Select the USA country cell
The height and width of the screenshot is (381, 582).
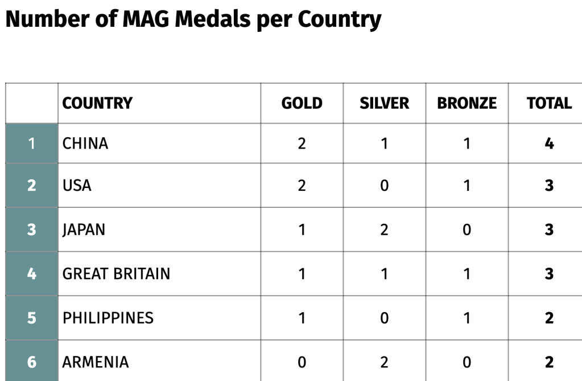(77, 185)
